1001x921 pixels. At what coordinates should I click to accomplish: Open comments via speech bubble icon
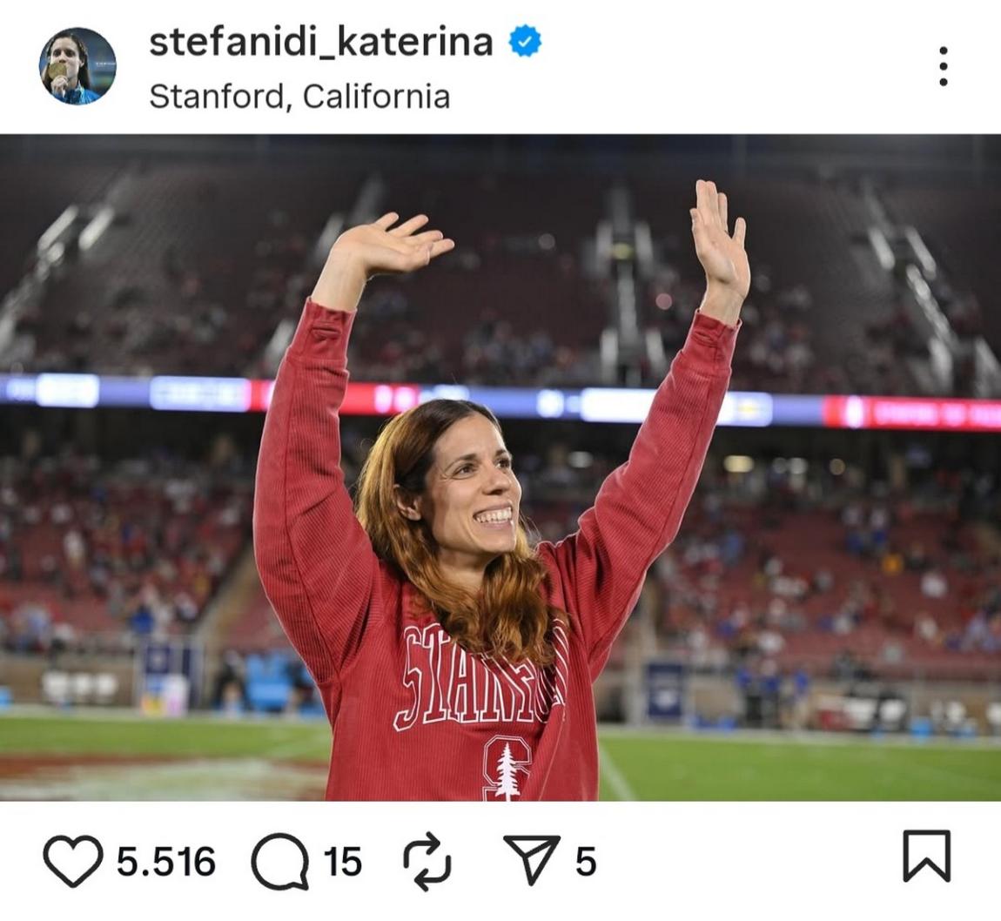[279, 862]
